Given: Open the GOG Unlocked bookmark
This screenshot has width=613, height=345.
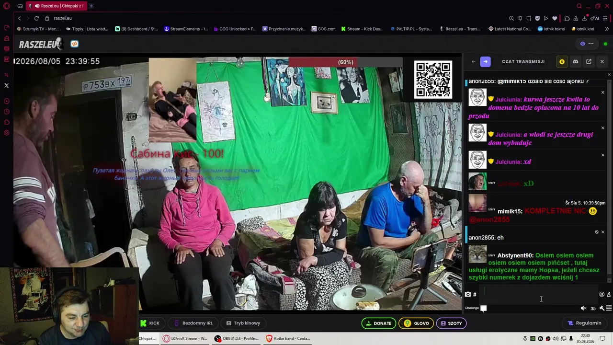Looking at the screenshot, I should click(x=235, y=29).
